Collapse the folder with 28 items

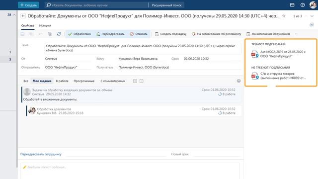(14, 15)
